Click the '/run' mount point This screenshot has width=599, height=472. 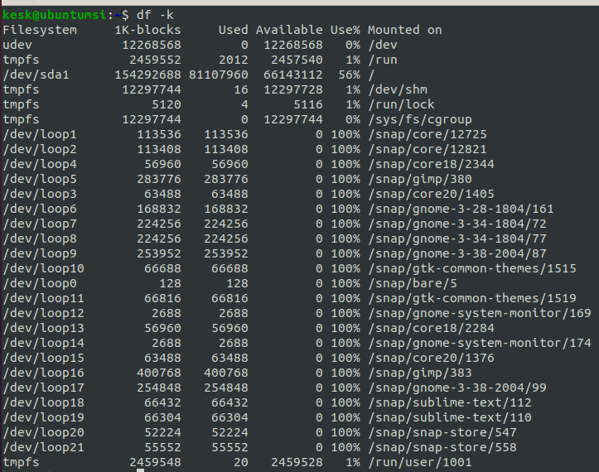click(x=383, y=60)
